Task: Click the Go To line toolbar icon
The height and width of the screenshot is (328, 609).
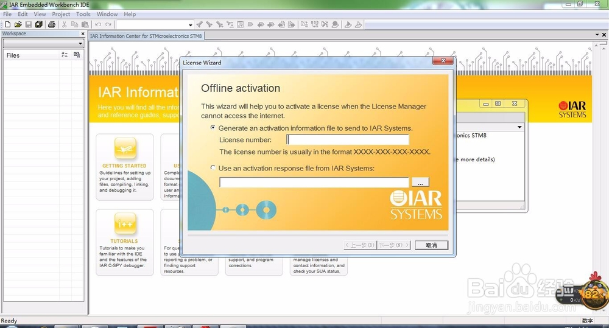Action: coord(241,24)
